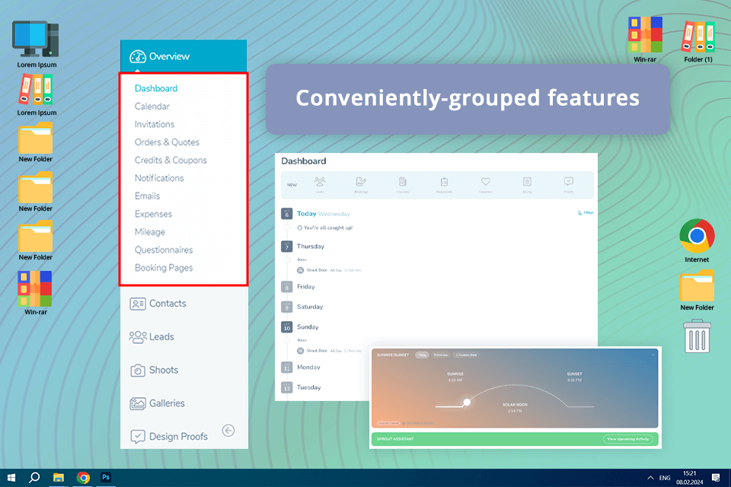Click the ENG language indicator

click(x=665, y=478)
